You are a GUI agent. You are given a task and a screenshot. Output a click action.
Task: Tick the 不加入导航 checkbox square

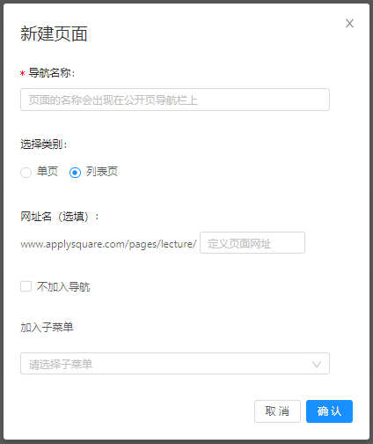(x=26, y=286)
